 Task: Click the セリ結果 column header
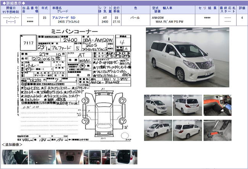[207, 8]
